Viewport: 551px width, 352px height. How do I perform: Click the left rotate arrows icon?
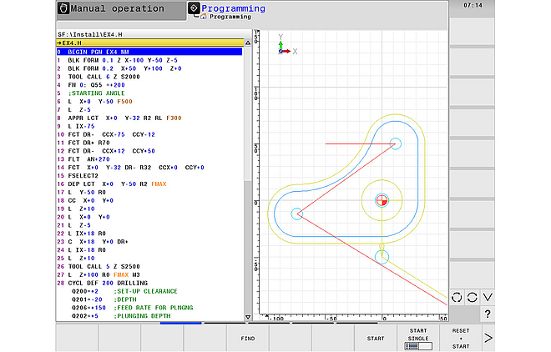[457, 297]
